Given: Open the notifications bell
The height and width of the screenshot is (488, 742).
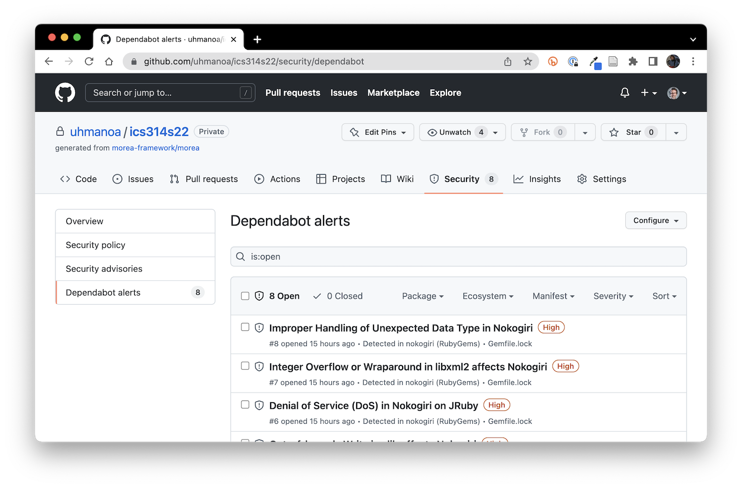Looking at the screenshot, I should point(625,92).
